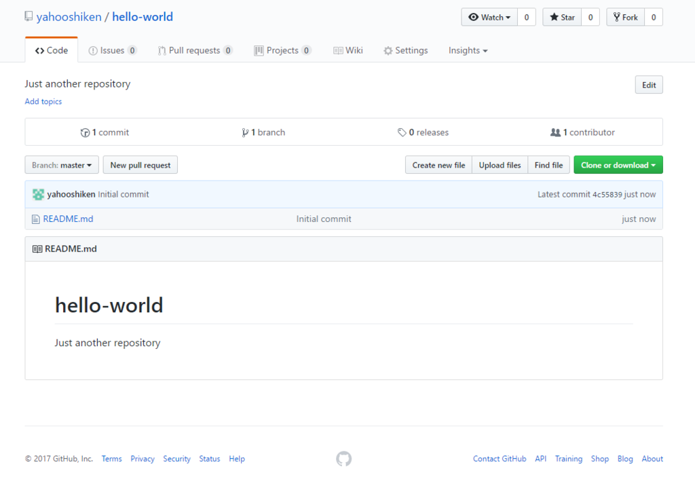Click the Issues exclamation icon
The height and width of the screenshot is (494, 695).
(x=92, y=50)
